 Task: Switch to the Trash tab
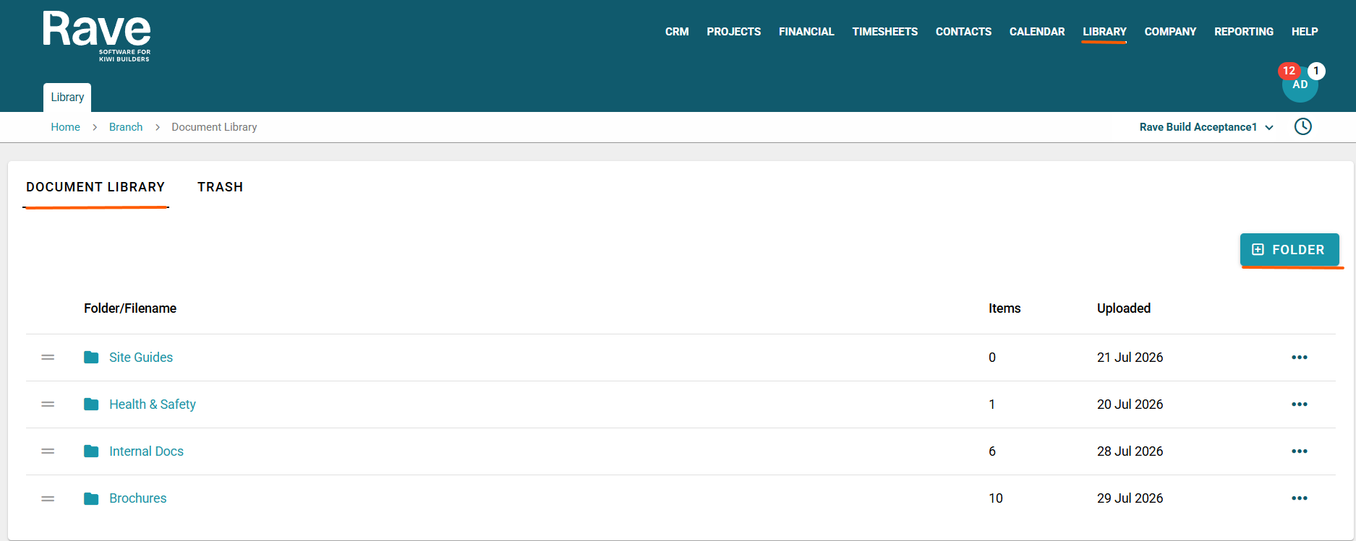220,187
